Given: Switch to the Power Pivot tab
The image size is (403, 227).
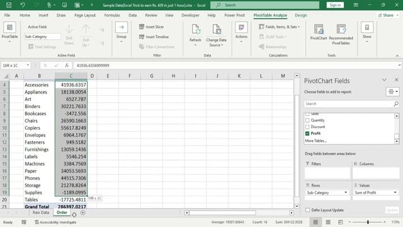Looking at the screenshot, I should pyautogui.click(x=234, y=15).
